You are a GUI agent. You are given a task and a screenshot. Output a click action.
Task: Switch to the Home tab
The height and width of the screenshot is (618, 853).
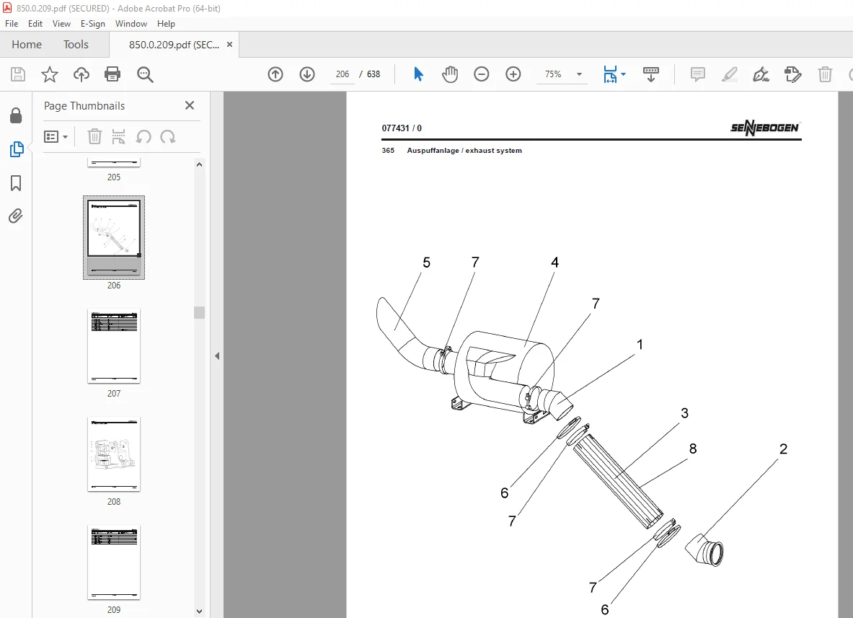[x=27, y=45]
